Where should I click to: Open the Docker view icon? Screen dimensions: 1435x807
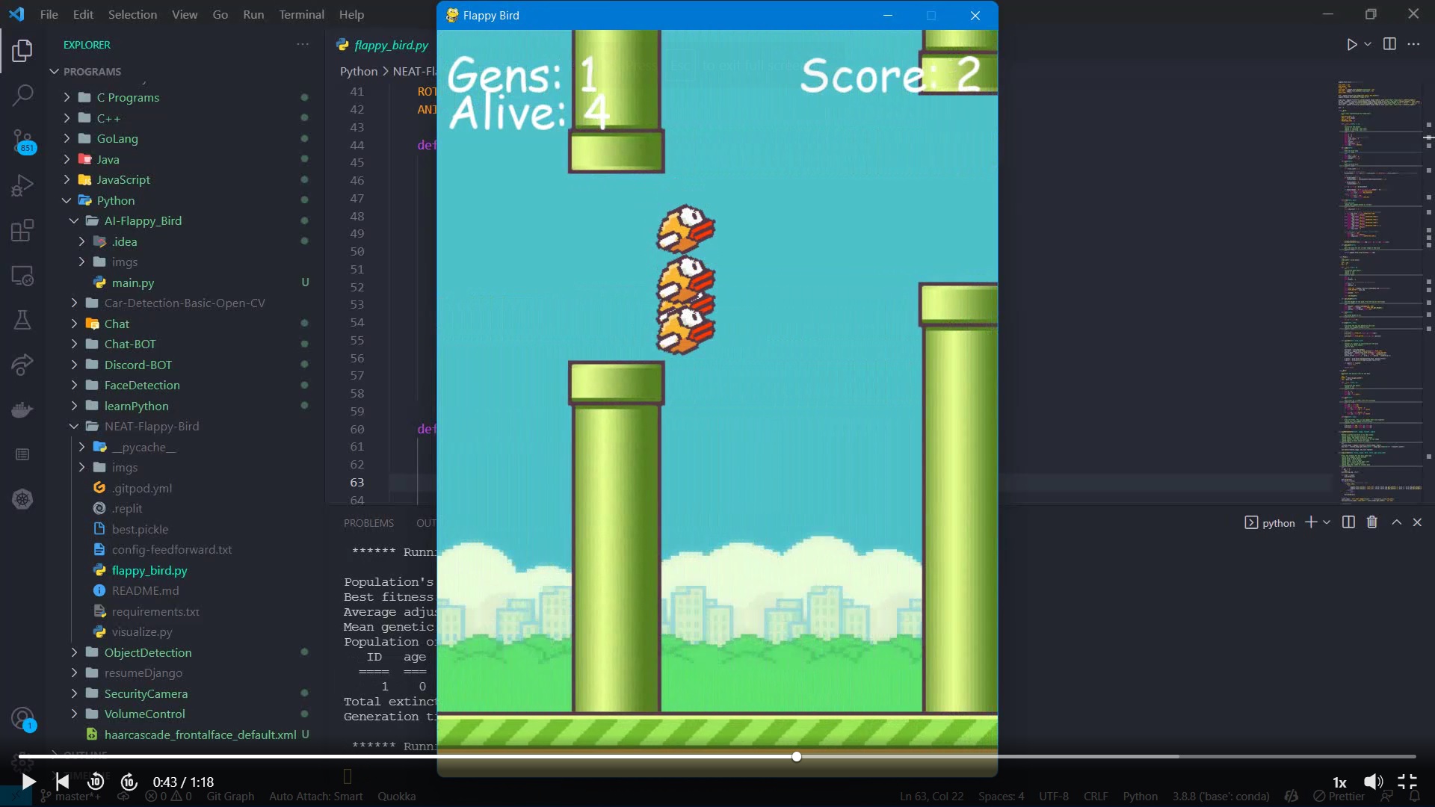[22, 409]
